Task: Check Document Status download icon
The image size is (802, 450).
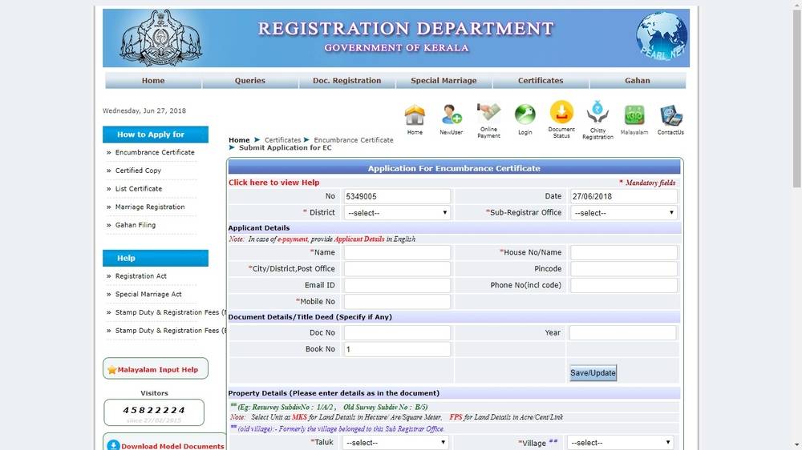Action: (x=561, y=112)
